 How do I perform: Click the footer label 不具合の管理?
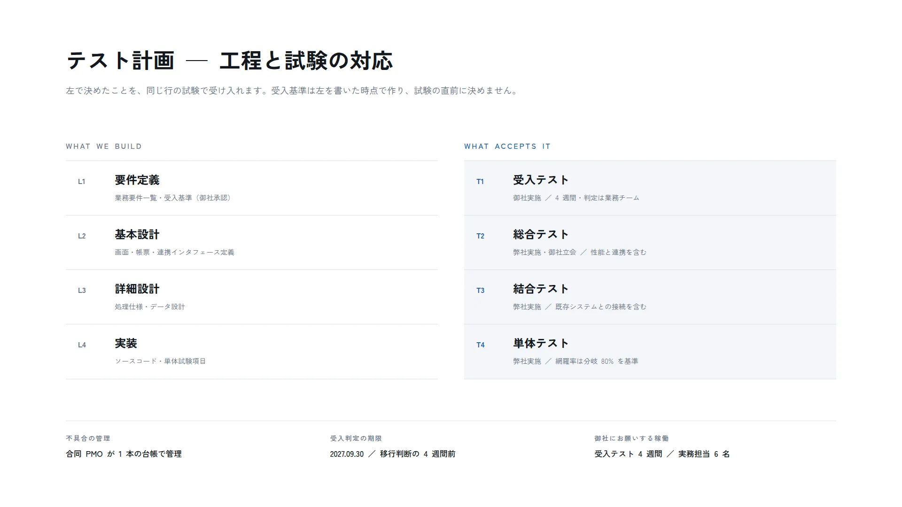88,438
